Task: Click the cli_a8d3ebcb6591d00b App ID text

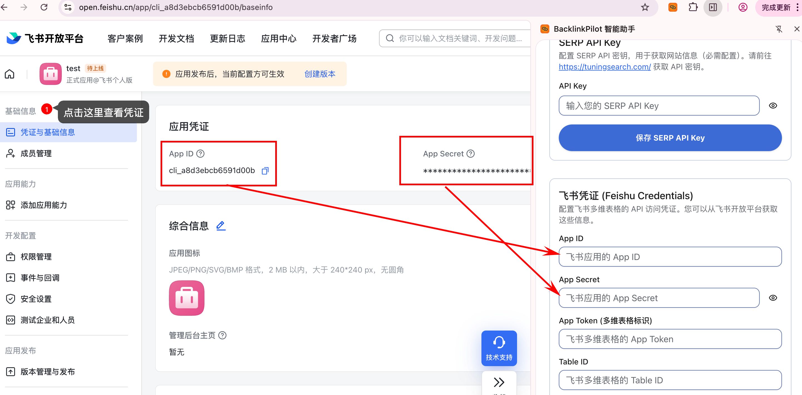Action: coord(212,171)
